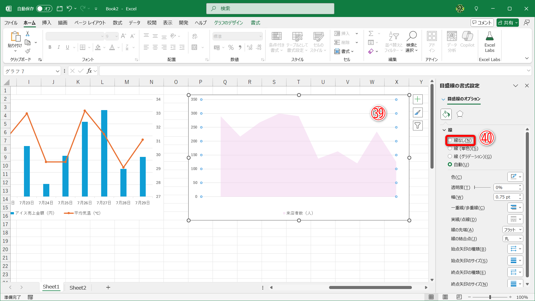Click the コメント button
The image size is (535, 301).
point(482,23)
